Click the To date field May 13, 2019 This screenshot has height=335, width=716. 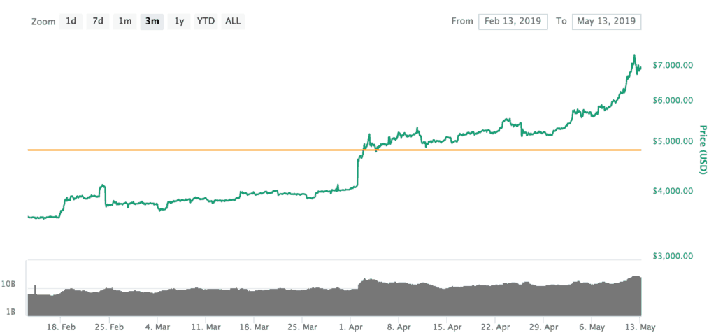tap(606, 21)
